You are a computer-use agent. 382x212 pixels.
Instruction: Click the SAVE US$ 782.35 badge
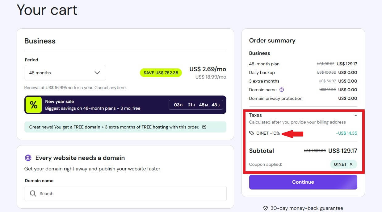point(161,72)
